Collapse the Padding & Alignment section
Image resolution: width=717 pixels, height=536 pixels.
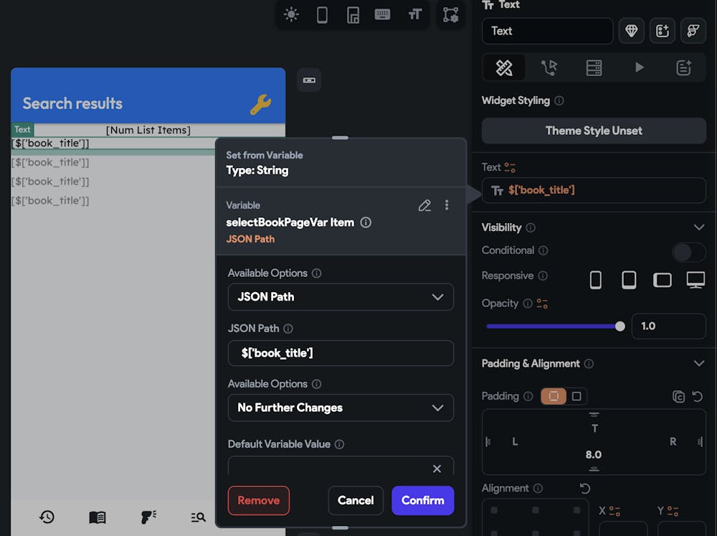coord(698,364)
